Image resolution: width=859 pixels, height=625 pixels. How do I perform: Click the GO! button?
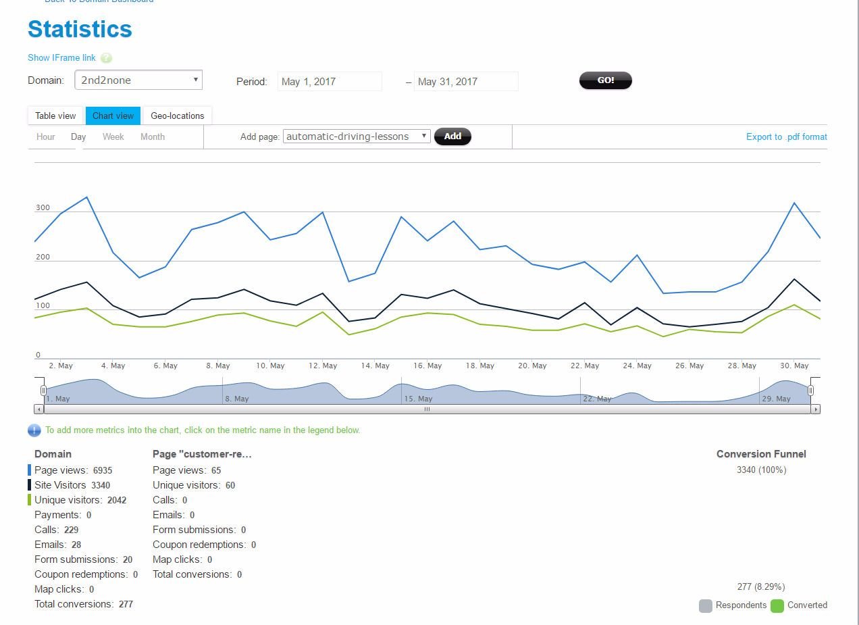[606, 80]
